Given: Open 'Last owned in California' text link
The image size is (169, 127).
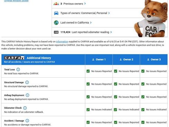Looking at the screenshot, I should tap(75, 23).
